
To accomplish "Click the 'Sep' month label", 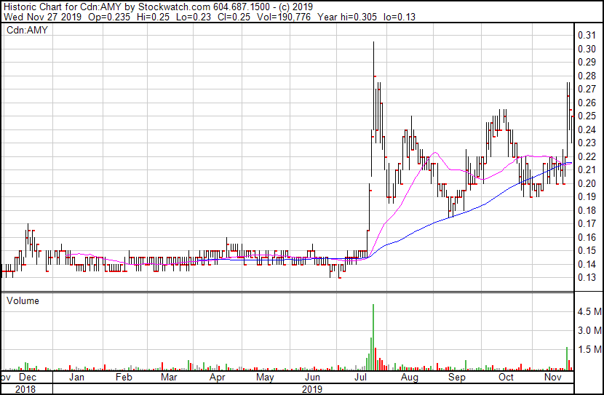I will [457, 377].
